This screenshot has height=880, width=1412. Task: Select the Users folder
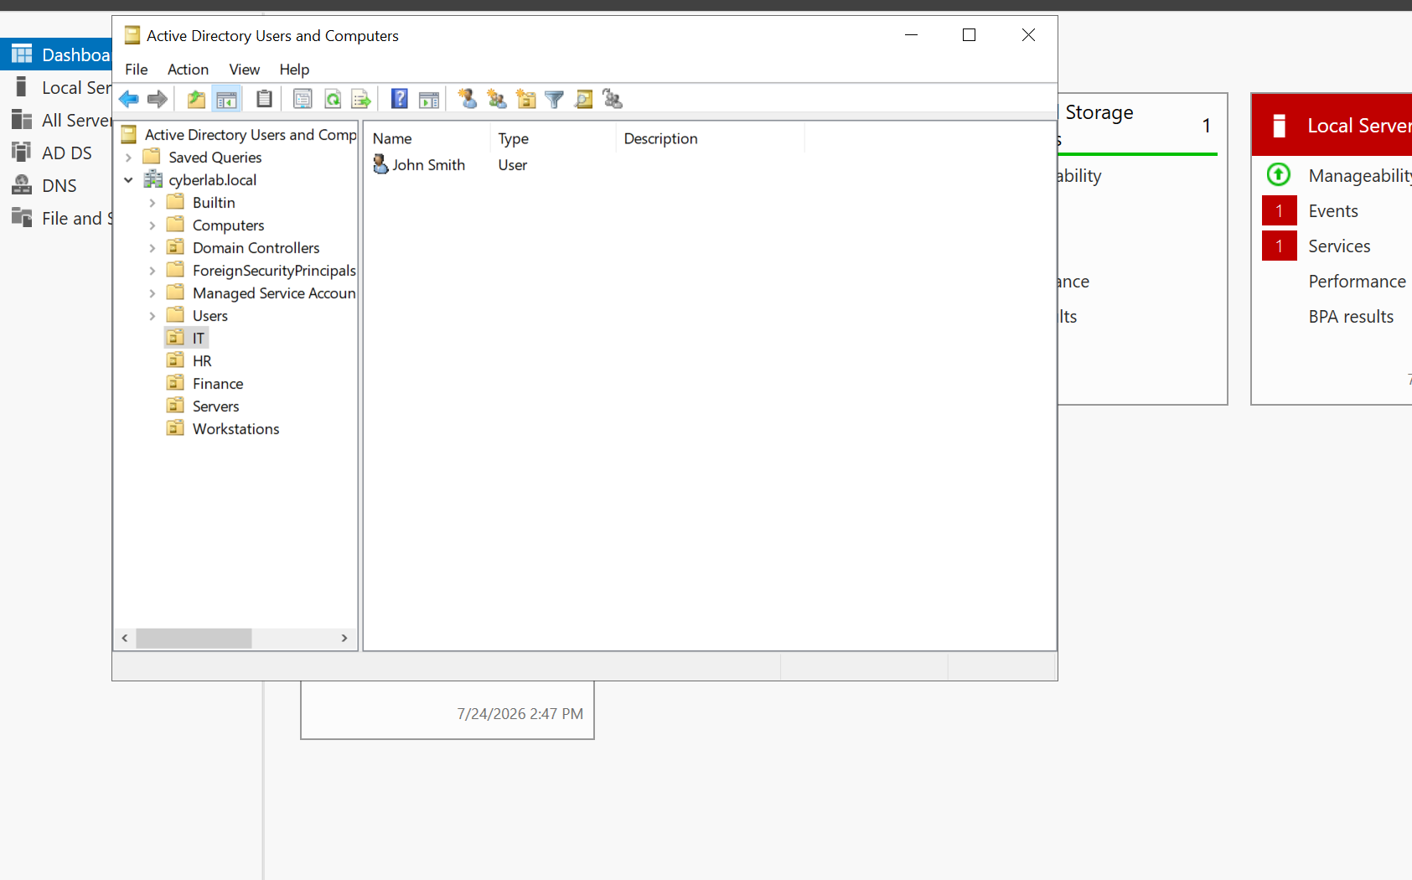[210, 316]
